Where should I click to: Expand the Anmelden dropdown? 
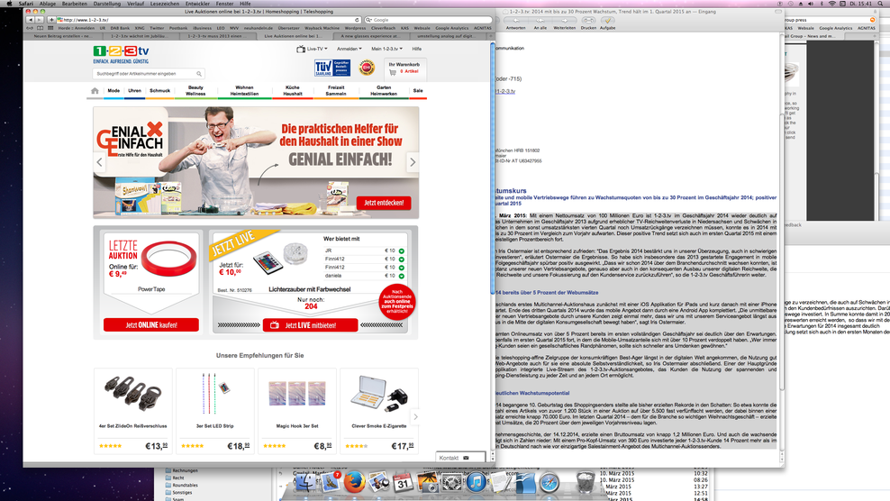point(350,49)
